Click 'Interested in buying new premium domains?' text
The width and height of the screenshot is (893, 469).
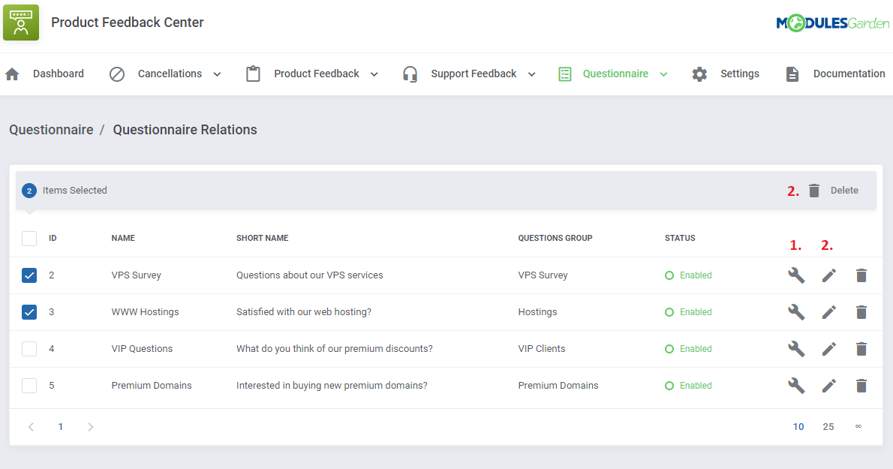[332, 386]
